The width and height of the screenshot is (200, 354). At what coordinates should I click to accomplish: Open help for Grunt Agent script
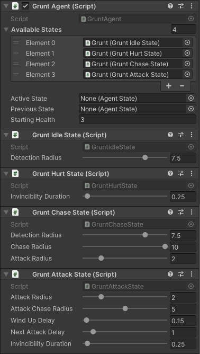(x=170, y=6)
